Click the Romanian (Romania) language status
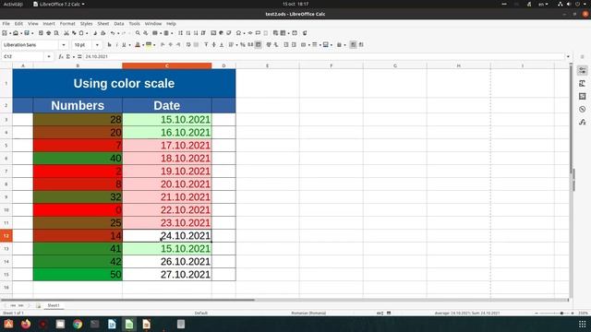591x332 pixels. 308,313
